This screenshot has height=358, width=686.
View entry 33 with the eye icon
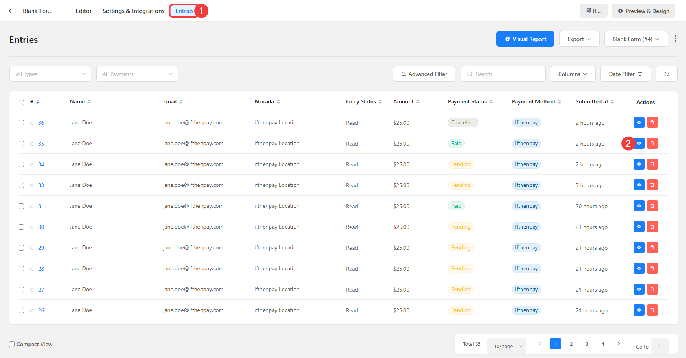coord(639,185)
